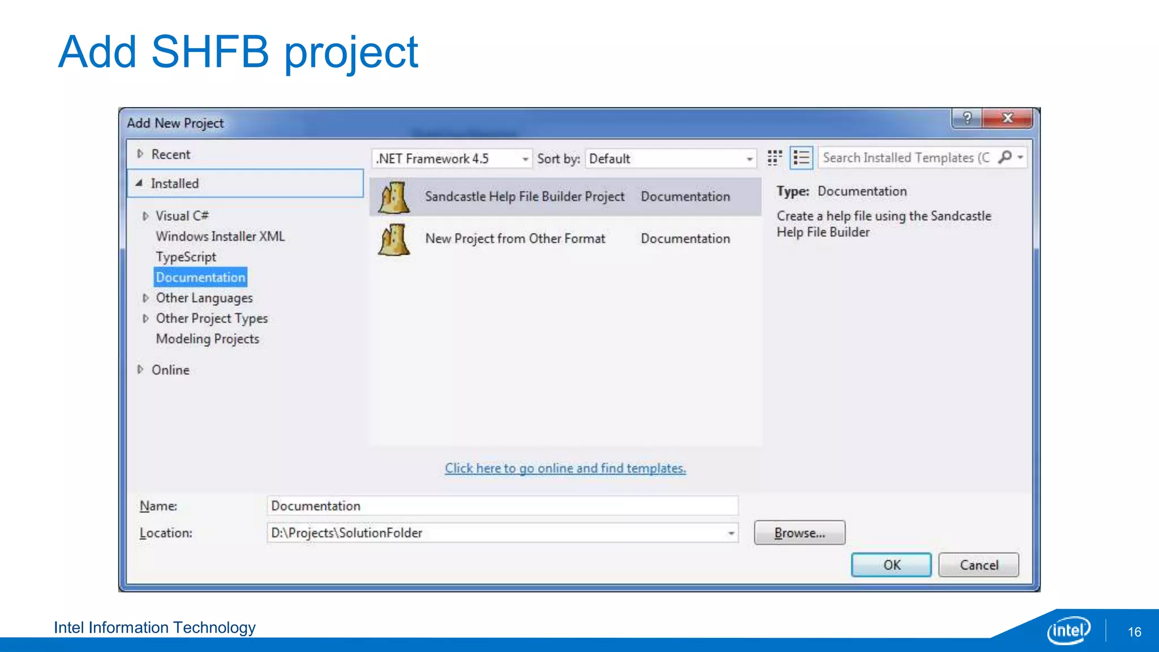The height and width of the screenshot is (652, 1159).
Task: Expand the Other Languages node
Action: point(145,298)
